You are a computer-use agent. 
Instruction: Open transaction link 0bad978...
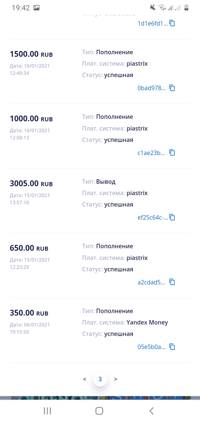click(152, 88)
